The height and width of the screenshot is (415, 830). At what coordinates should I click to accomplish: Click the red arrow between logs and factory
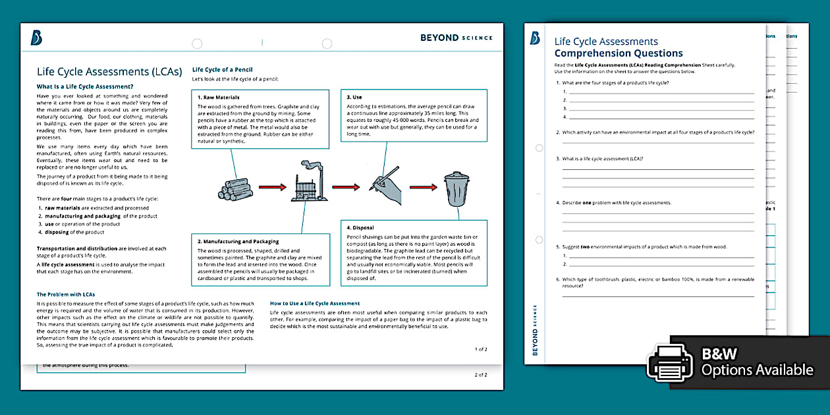pyautogui.click(x=272, y=188)
